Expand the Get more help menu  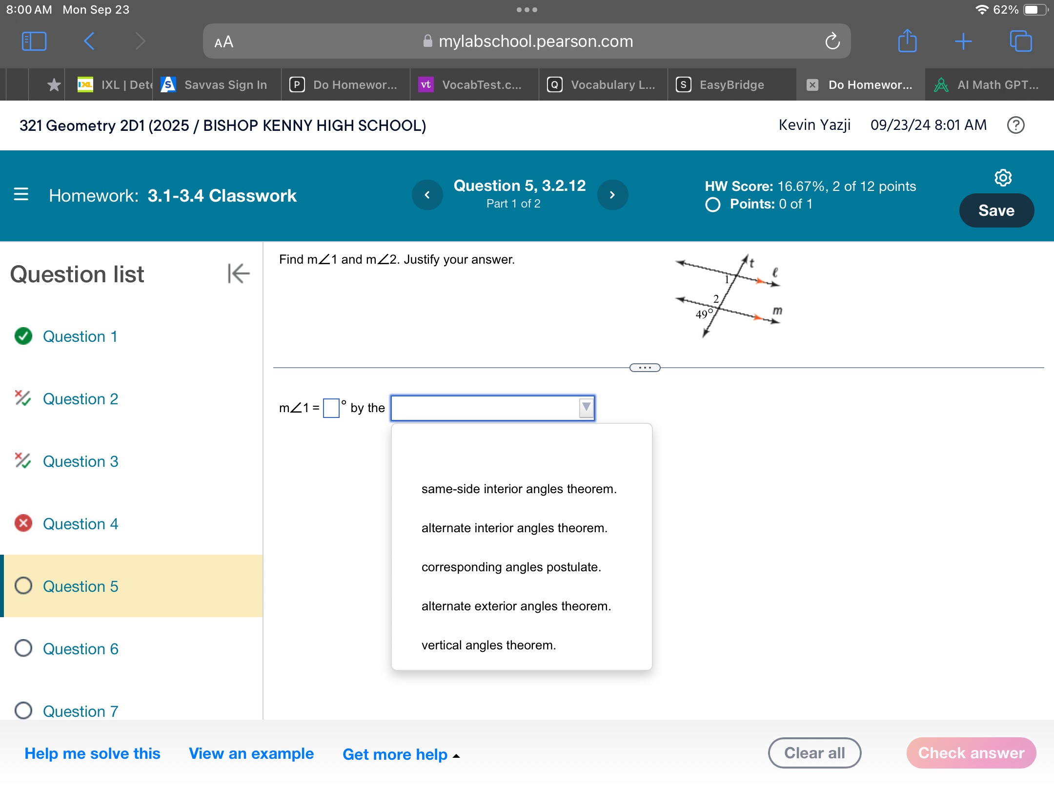(x=401, y=754)
